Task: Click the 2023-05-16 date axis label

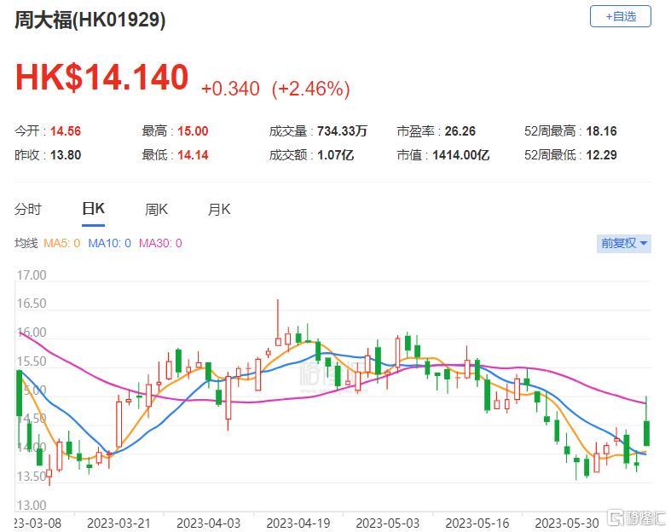Action: point(477,523)
